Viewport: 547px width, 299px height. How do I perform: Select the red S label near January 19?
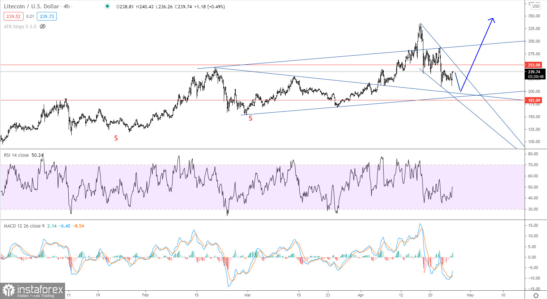pos(116,138)
